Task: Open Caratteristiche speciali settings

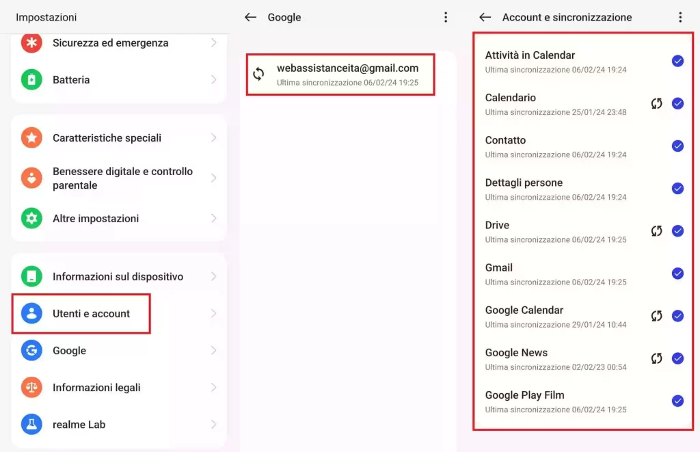Action: click(x=119, y=137)
